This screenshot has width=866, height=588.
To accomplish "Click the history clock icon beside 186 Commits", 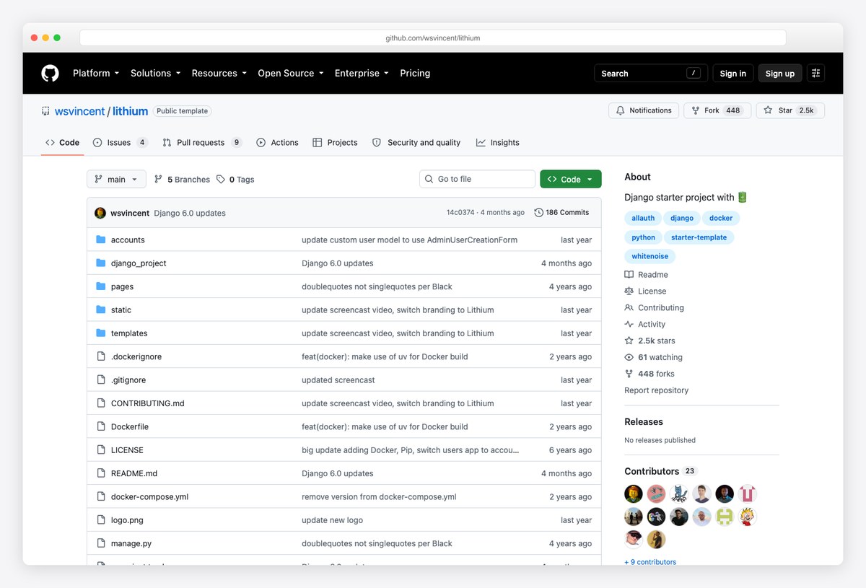I will [538, 213].
